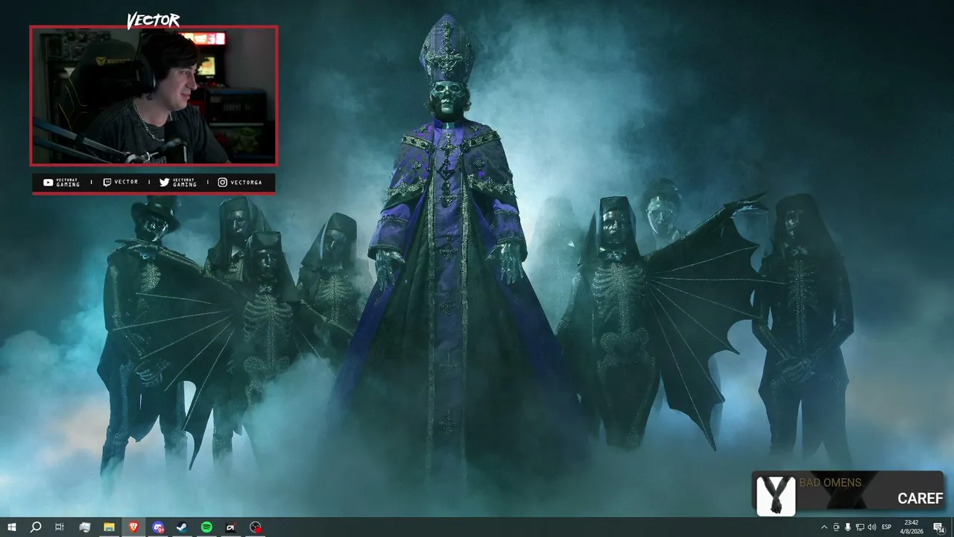Switch to the Brave browser

pos(133,527)
